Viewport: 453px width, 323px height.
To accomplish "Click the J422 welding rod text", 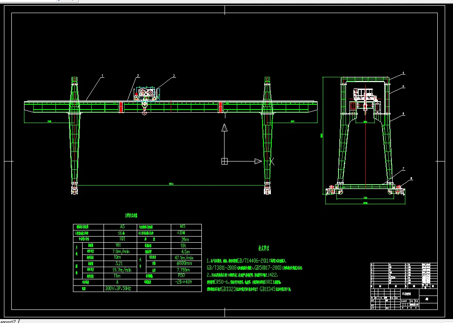I will pos(272,275).
